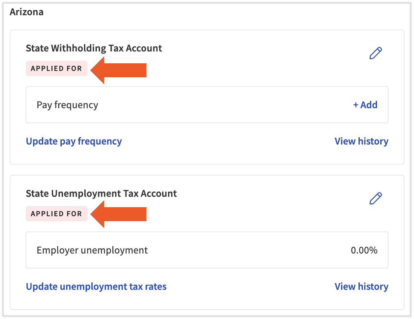Click the employer unemployment rate percentage value
This screenshot has width=414, height=319.
[364, 250]
